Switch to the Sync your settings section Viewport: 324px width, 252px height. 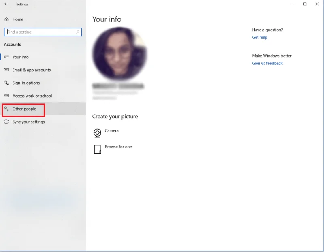(27, 122)
